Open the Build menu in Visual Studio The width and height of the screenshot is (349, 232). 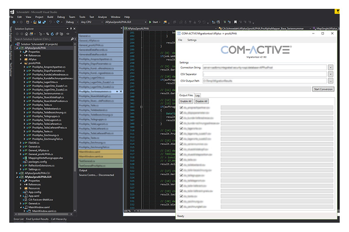pyautogui.click(x=50, y=17)
